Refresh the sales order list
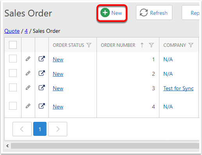 tap(154, 12)
